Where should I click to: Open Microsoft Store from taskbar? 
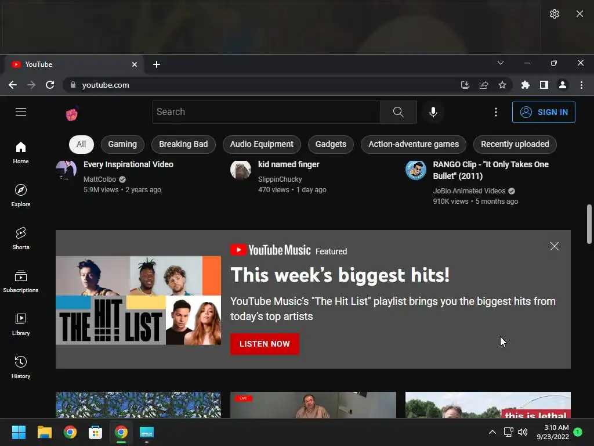tap(96, 432)
